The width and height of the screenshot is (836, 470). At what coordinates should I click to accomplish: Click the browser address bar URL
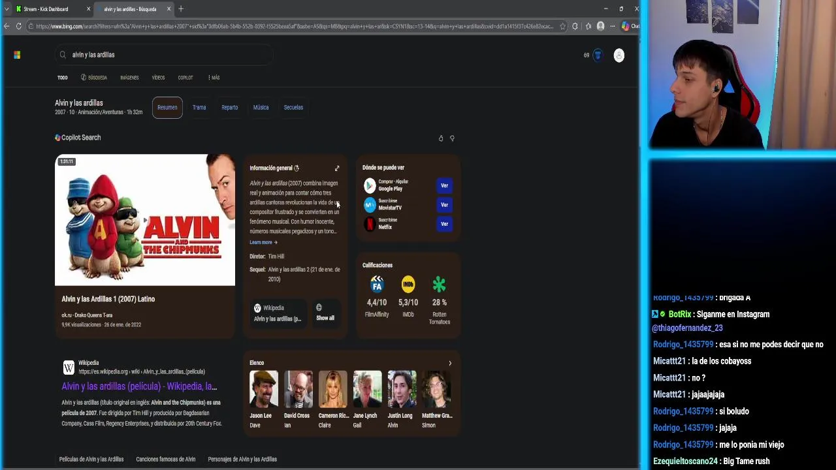coord(294,26)
